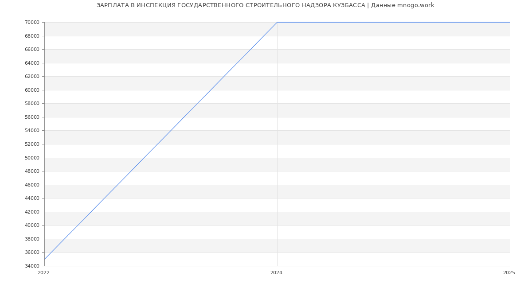
Task: Click the 70000 y-axis label
Action: [32, 22]
